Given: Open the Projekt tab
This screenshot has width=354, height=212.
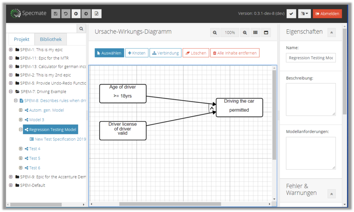Looking at the screenshot, I should click(21, 39).
